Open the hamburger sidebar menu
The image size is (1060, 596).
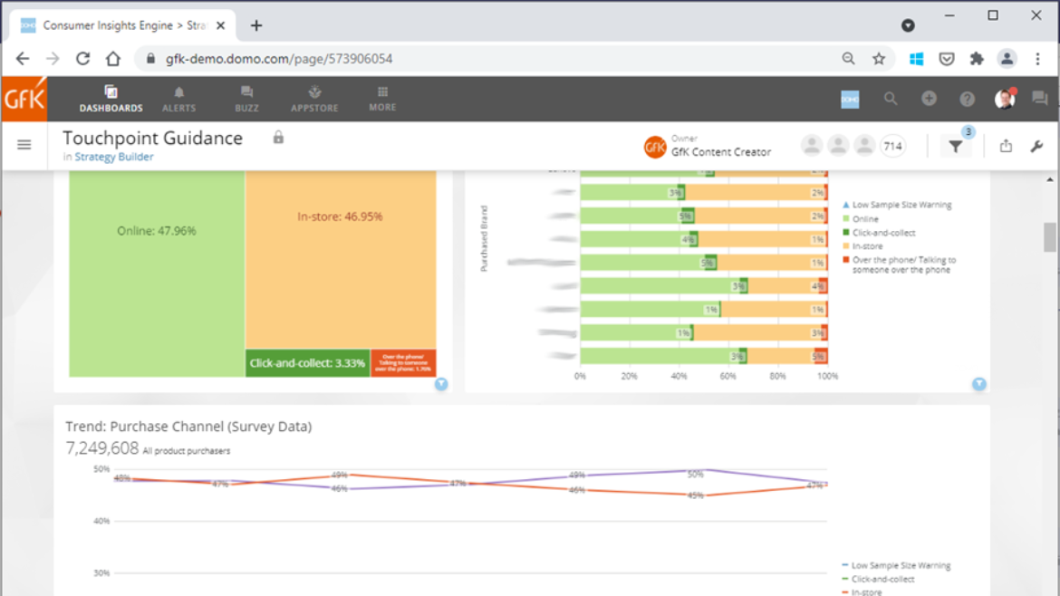coord(24,143)
